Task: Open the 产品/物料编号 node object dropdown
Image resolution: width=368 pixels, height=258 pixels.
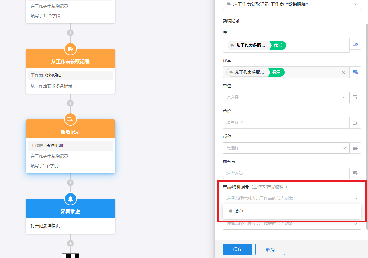Action: 292,199
